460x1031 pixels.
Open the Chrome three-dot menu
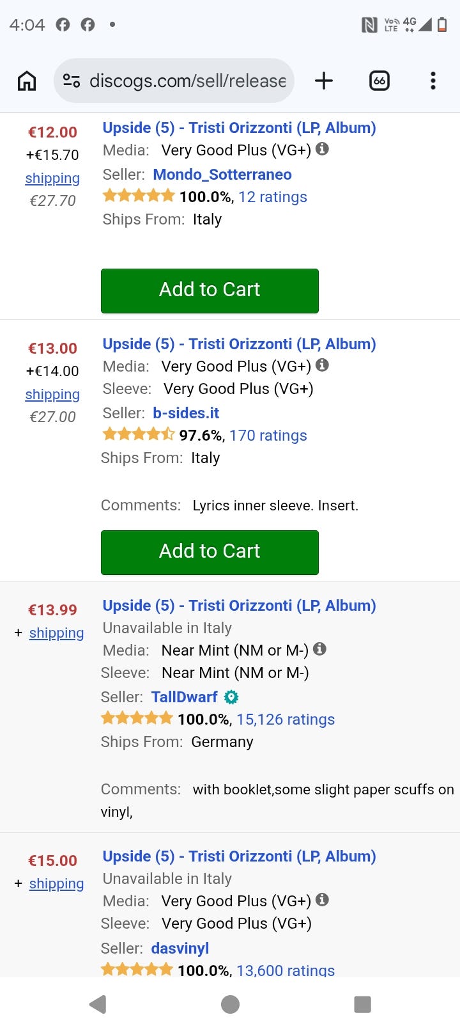(x=433, y=81)
